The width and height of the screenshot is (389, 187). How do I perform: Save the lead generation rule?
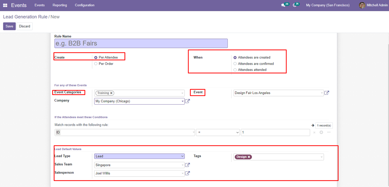(9, 26)
